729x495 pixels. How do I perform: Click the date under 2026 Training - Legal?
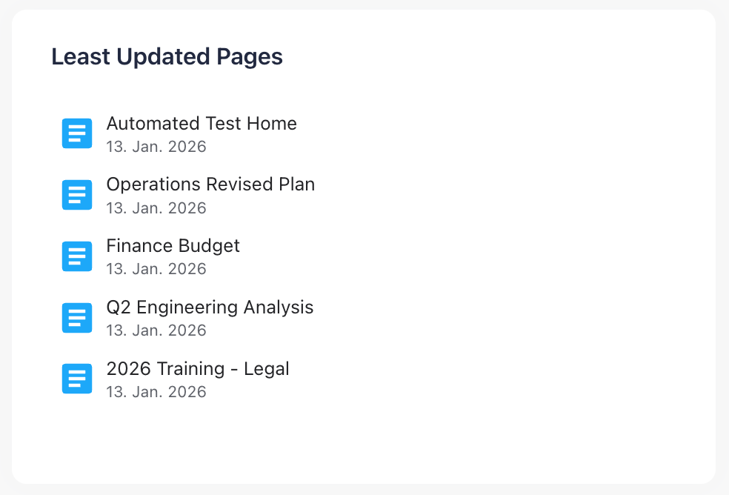point(156,392)
